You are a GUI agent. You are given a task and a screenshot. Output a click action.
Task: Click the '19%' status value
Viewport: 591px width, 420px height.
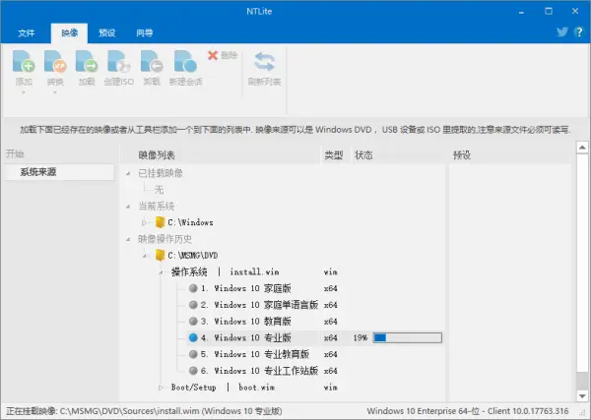click(361, 337)
